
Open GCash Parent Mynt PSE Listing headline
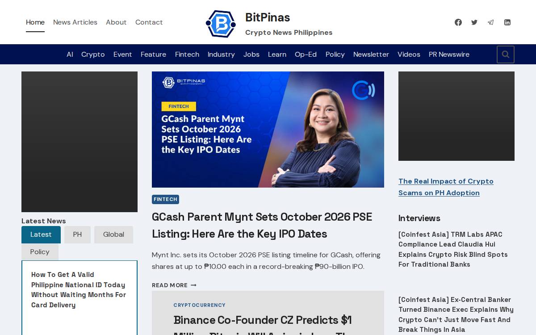click(x=262, y=226)
